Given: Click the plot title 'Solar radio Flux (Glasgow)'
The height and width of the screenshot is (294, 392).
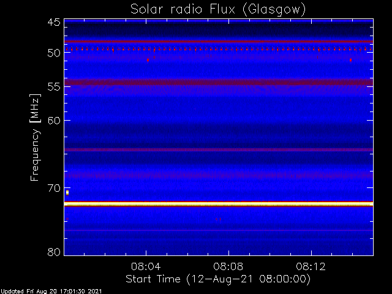Looking at the screenshot, I should pos(218,10).
